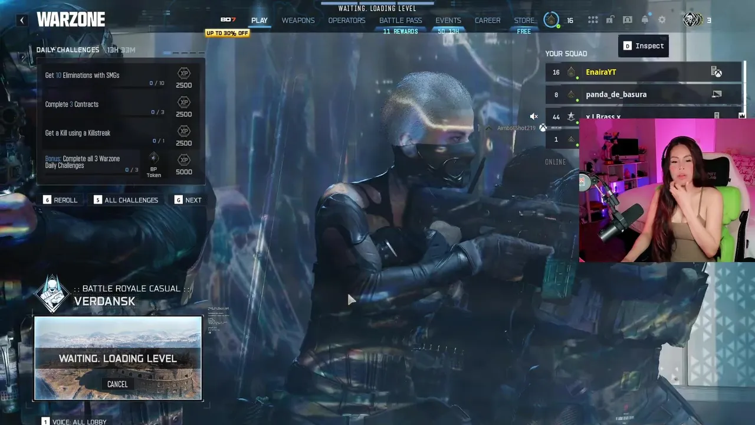Click the BP Token reward icon
755x425 pixels.
click(153, 158)
